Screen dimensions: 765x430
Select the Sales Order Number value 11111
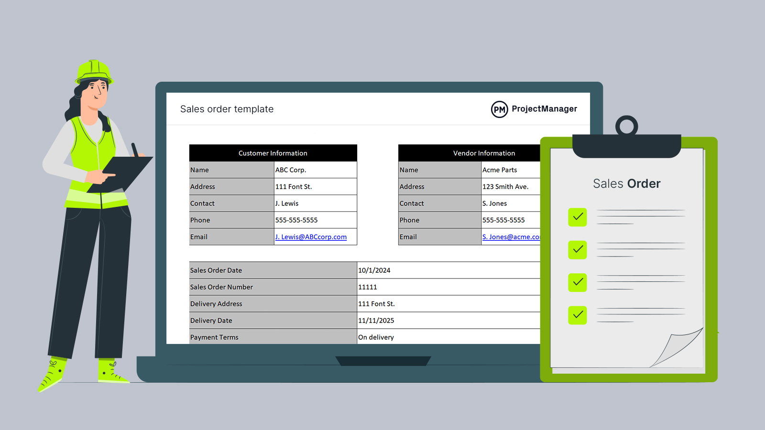(368, 287)
